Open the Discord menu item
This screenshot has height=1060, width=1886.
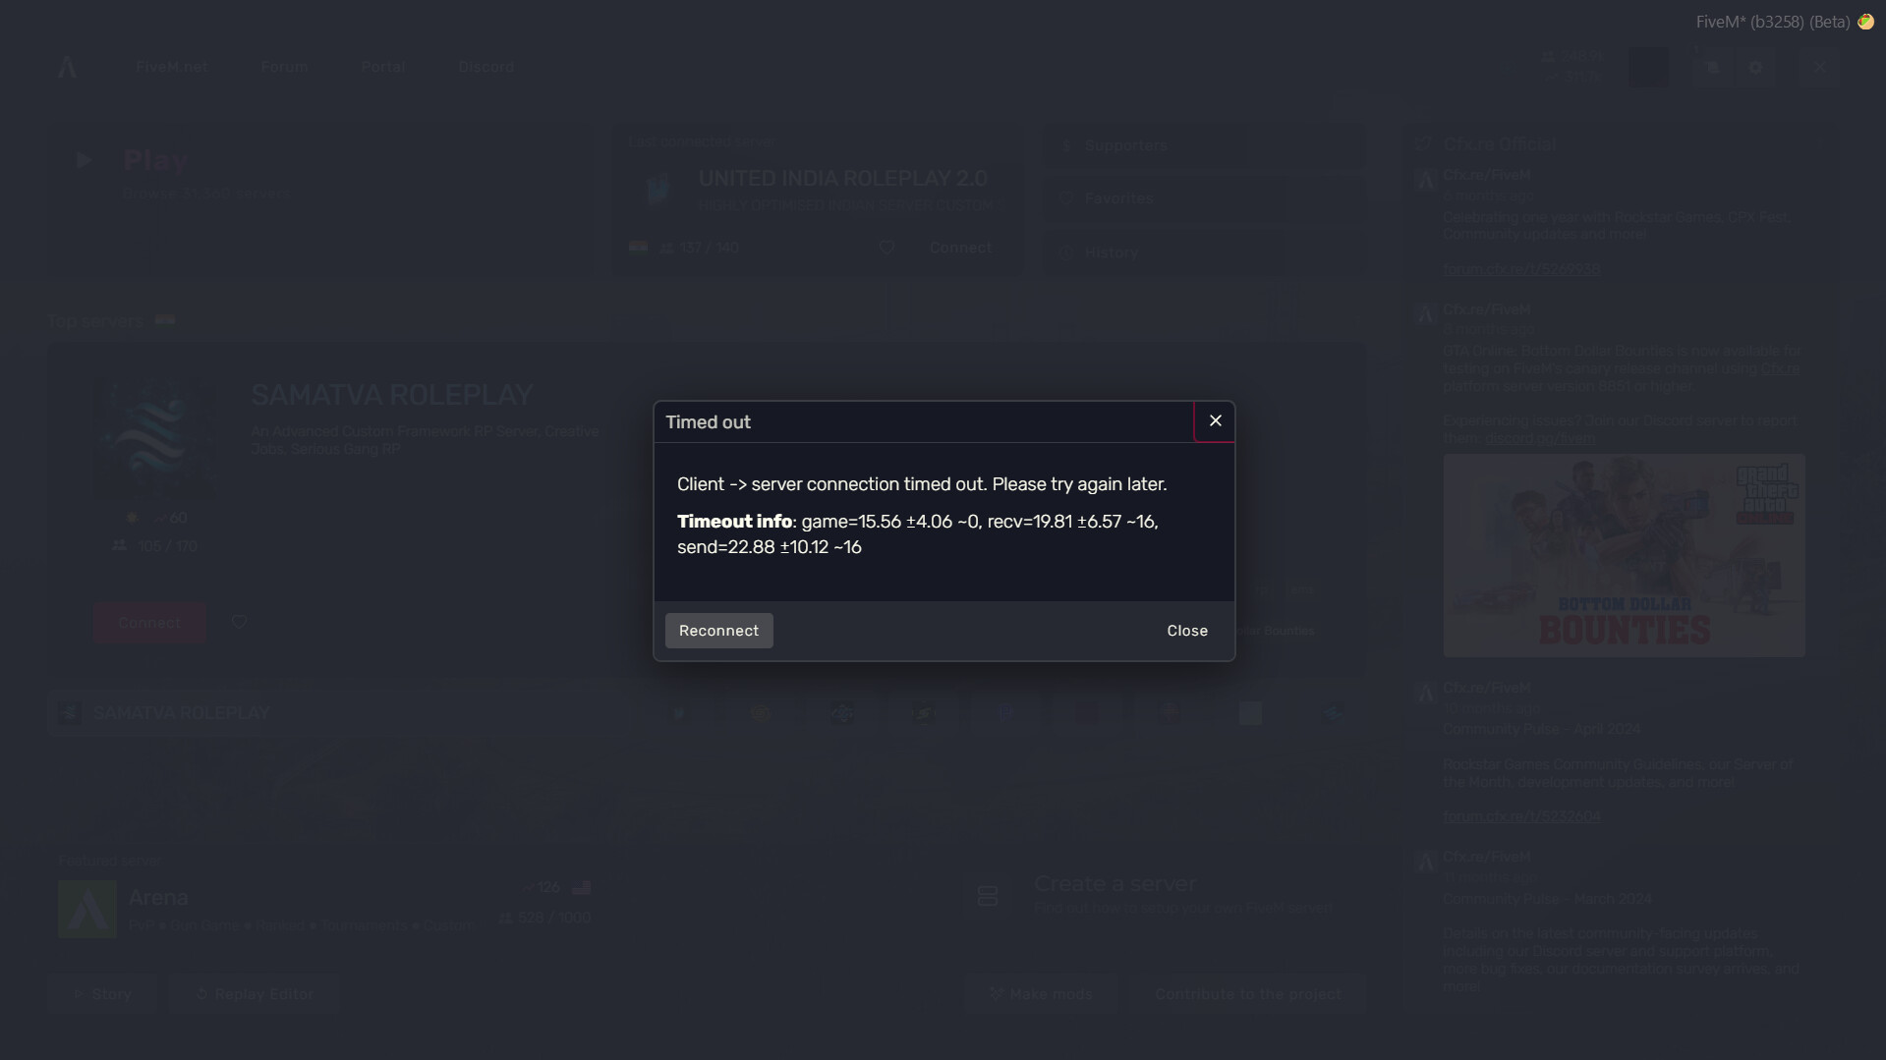(486, 67)
